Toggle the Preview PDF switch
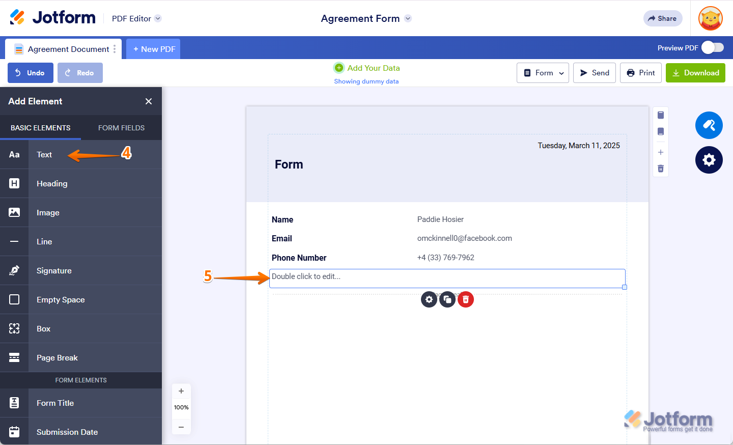The image size is (733, 445). (712, 48)
